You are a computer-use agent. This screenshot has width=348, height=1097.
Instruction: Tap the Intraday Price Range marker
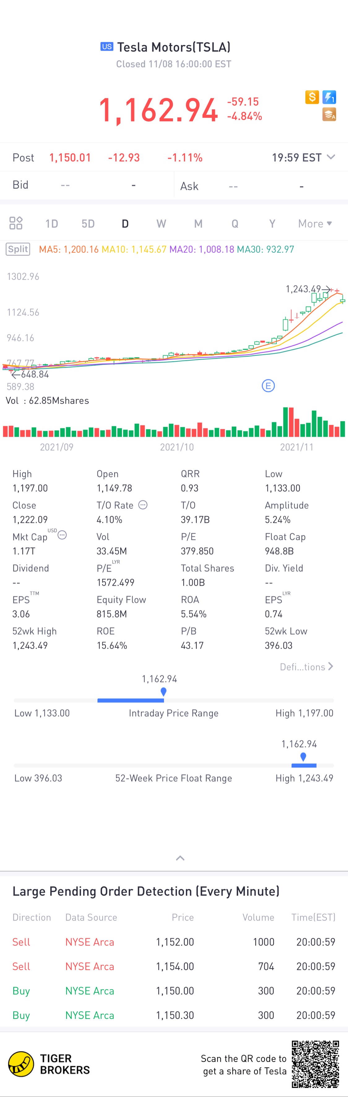[163, 692]
